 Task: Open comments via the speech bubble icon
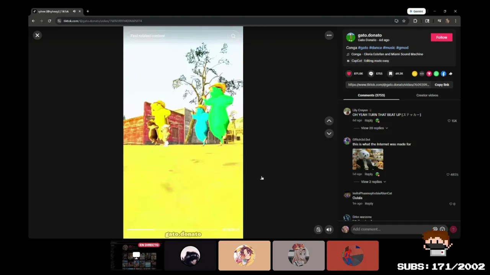tap(371, 73)
